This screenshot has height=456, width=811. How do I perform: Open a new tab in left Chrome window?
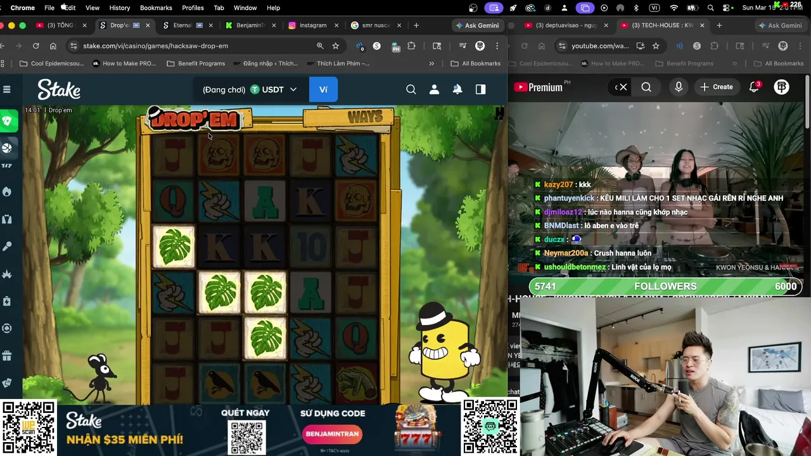tap(416, 25)
